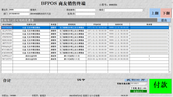Click coupon name cell in 3LLFUTF8 row

(31, 31)
